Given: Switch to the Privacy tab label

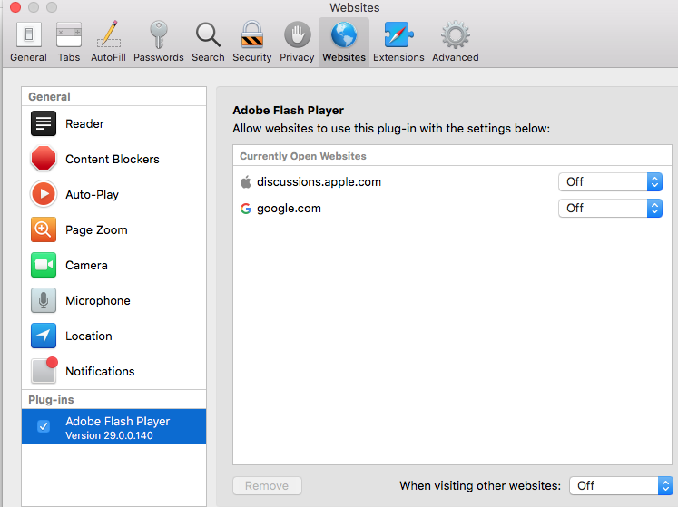Looking at the screenshot, I should pyautogui.click(x=297, y=57).
